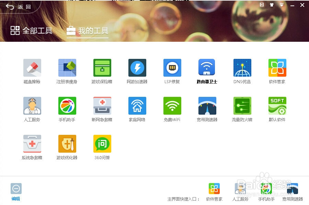Minimize the 360 tools window
The width and height of the screenshot is (309, 205).
click(292, 6)
